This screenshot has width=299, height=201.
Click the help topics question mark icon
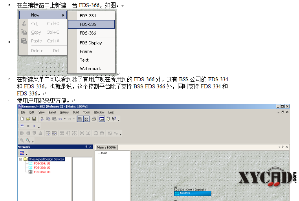pyautogui.click(x=108, y=119)
